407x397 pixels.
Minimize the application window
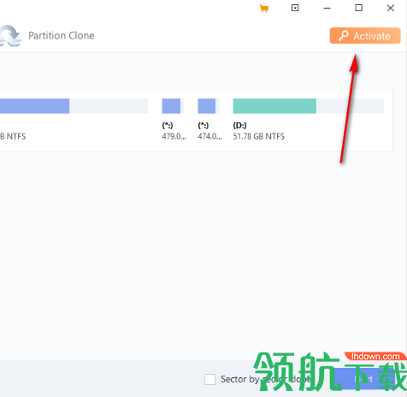[327, 8]
